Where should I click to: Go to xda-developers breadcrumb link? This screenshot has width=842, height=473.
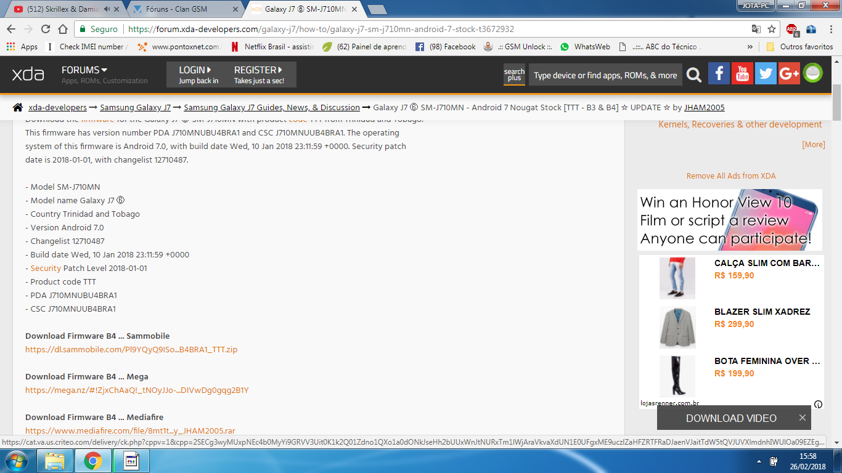click(x=57, y=108)
